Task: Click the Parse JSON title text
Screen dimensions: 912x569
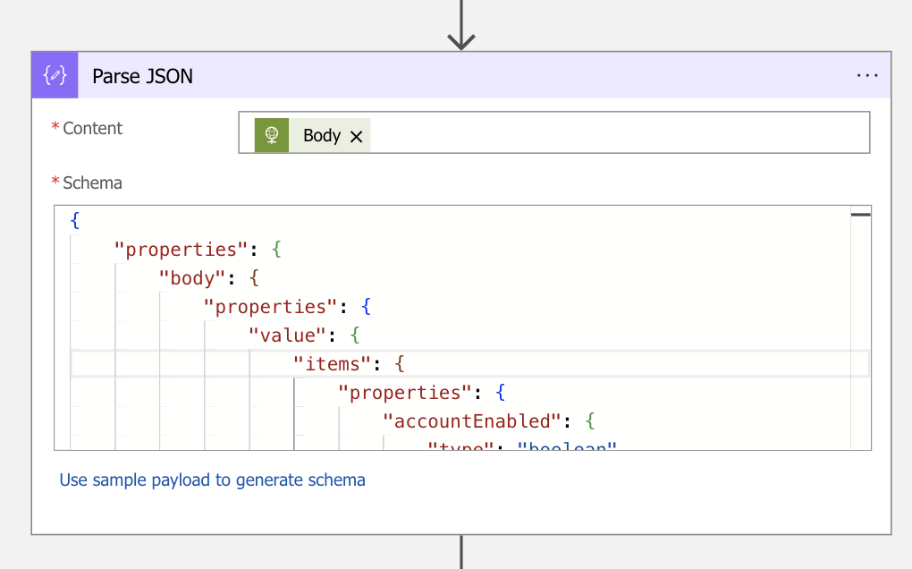Action: [x=142, y=76]
